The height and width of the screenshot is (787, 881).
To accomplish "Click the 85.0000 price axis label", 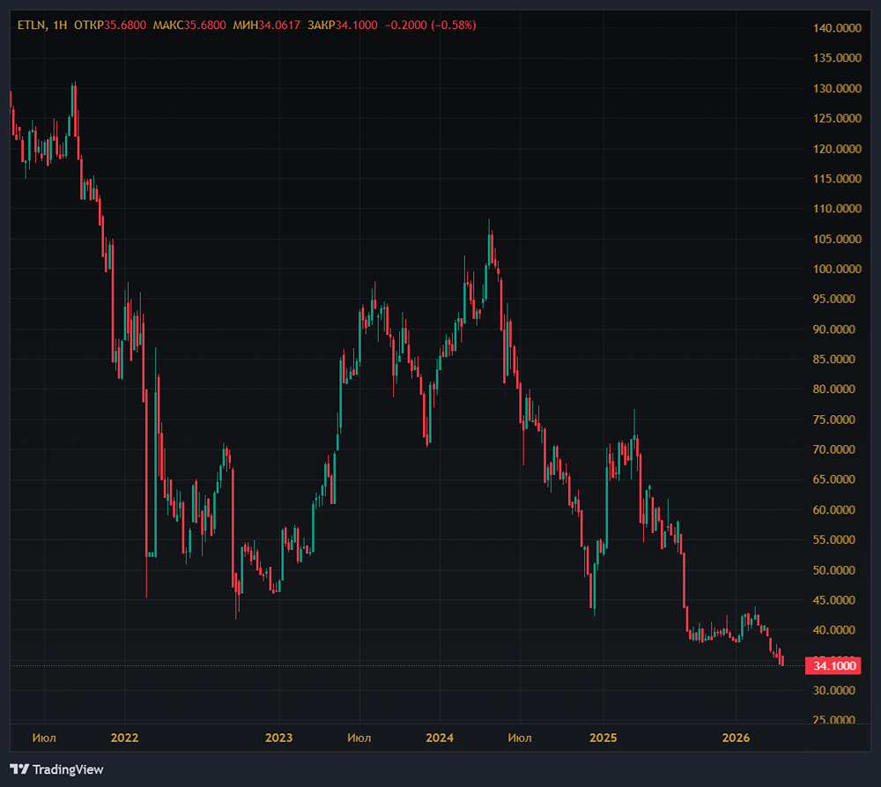I will click(x=834, y=359).
